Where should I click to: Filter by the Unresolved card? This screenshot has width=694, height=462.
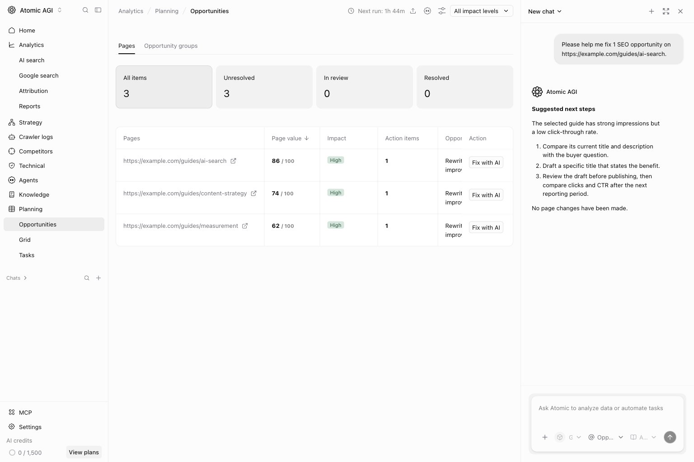[264, 87]
